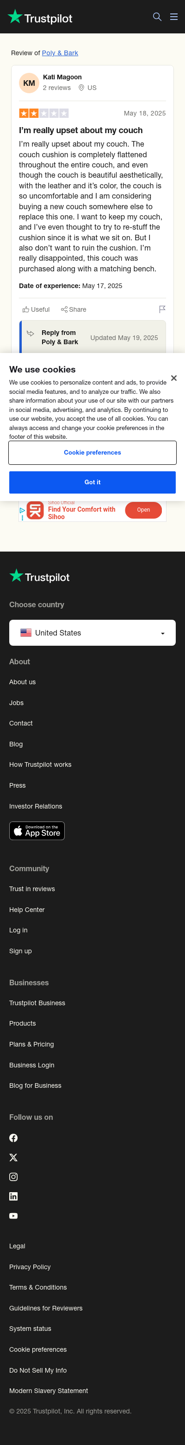Open Trustpilot's Facebook page icon
185x1445 pixels.
pyautogui.click(x=13, y=1137)
